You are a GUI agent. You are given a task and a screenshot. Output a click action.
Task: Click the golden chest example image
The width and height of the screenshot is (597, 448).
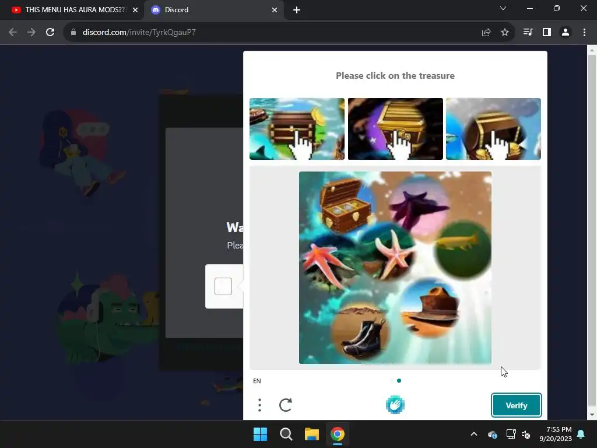395,129
